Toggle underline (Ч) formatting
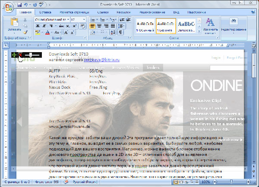 point(51,26)
